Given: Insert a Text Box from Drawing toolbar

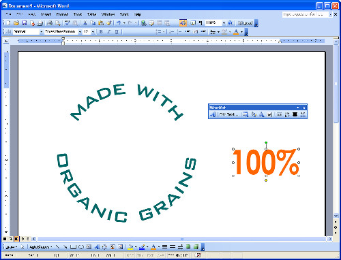Looking at the screenshot, I should 89,246.
